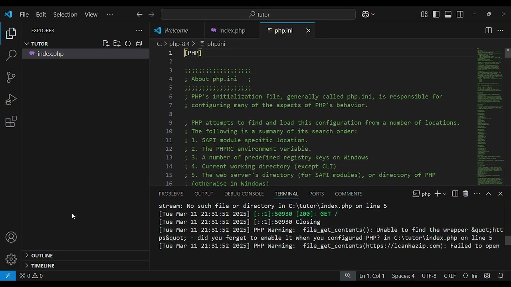This screenshot has height=287, width=511.
Task: Open Run and Debug view
Action: pyautogui.click(x=11, y=99)
